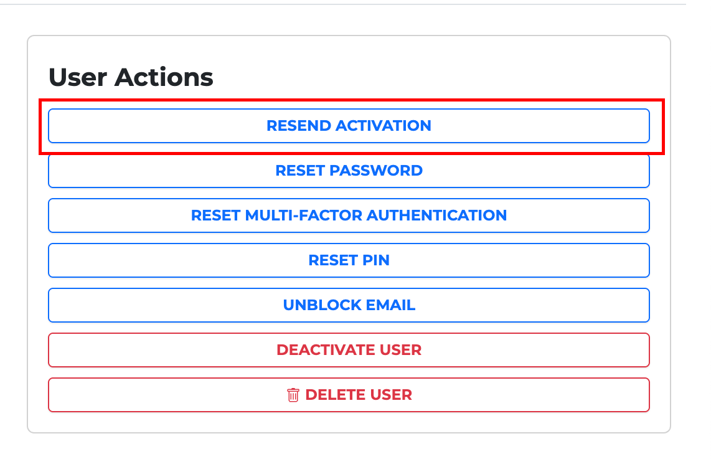The height and width of the screenshot is (459, 711).
Task: Click the button directly below Resend Activation
Action: [x=349, y=171]
